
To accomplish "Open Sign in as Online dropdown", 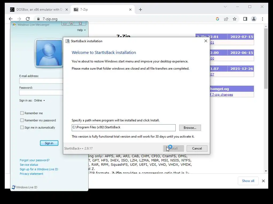I will pos(39,100).
